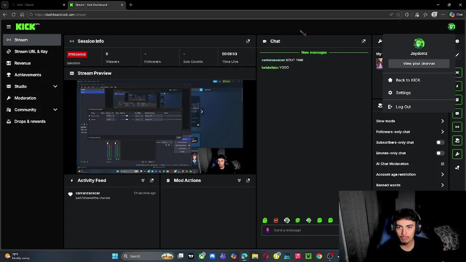466x262 pixels.
Task: Select Stream in the left sidebar
Action: click(32, 40)
